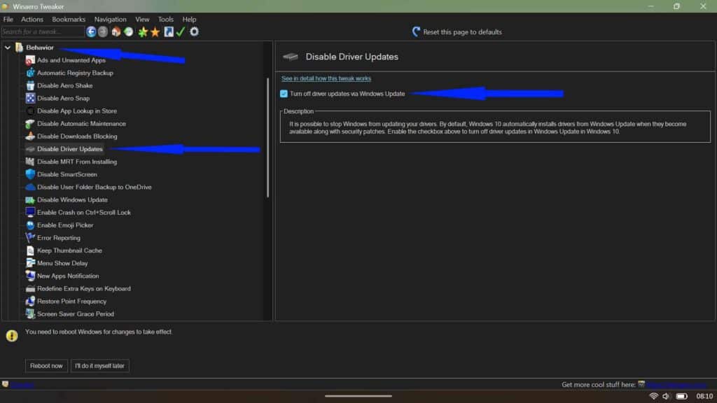This screenshot has height=403, width=717.
Task: Click the info icon beside the reboot notice
Action: 12,335
